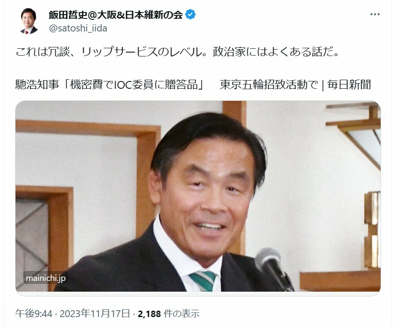Open the @satoshi_iida handle link
This screenshot has width=397, height=327.
[78, 28]
